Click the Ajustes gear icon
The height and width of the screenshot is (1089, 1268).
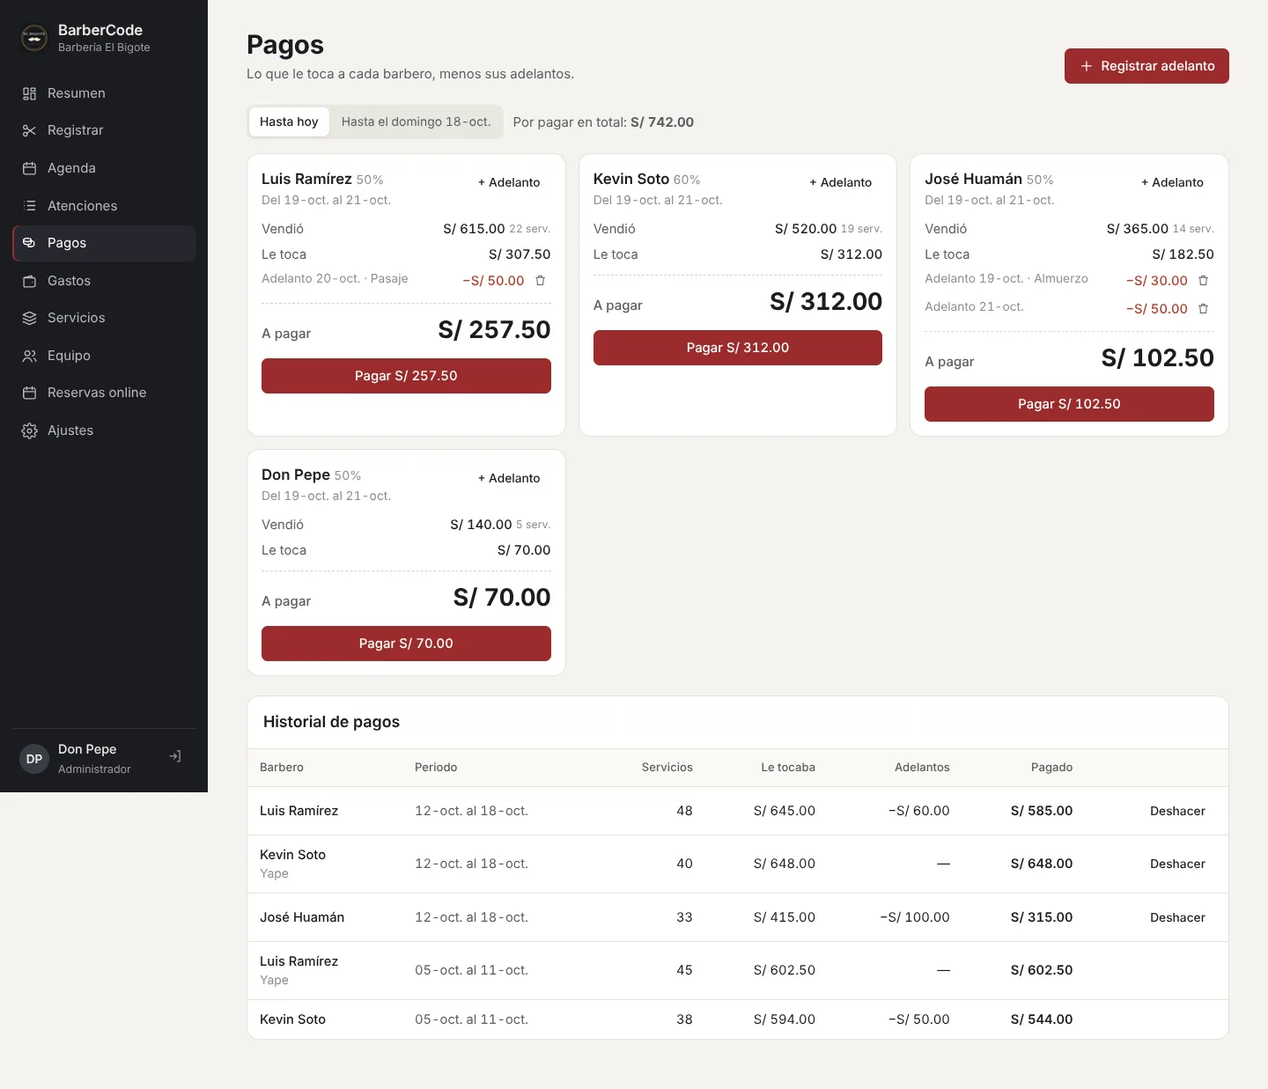coord(29,430)
